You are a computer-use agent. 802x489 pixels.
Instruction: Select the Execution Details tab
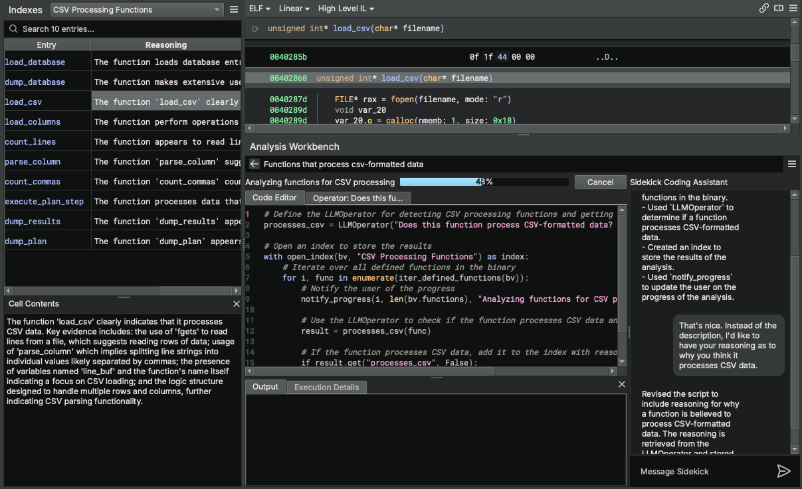tap(326, 387)
